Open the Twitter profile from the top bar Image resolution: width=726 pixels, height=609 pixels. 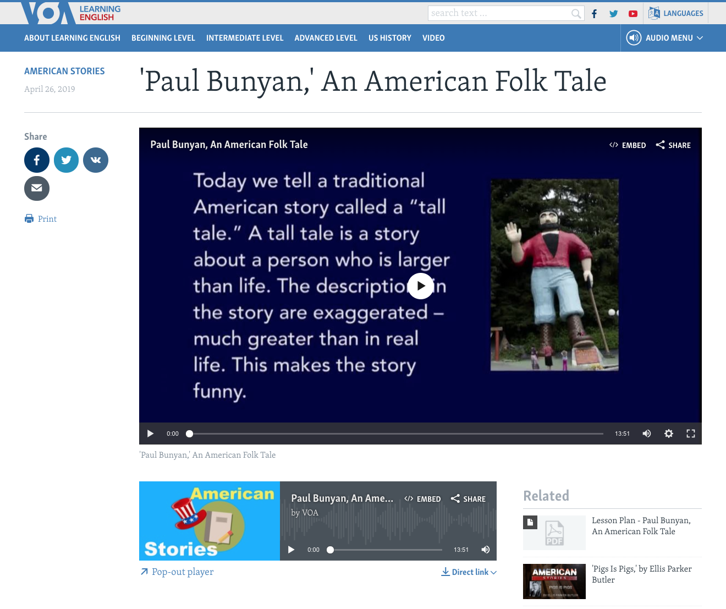[613, 13]
